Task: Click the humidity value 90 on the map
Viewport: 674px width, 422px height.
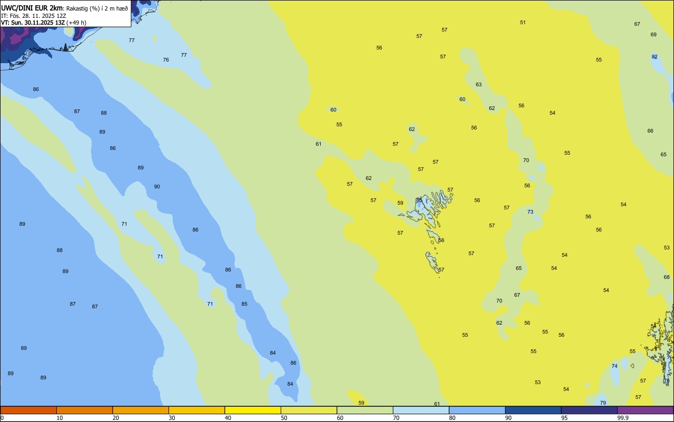Action: (157, 187)
